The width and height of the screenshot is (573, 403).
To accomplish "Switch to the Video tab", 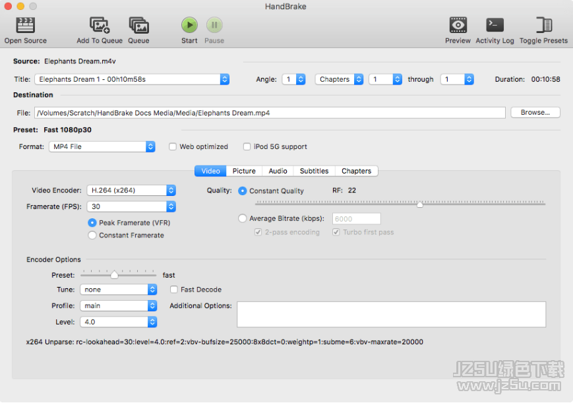I will click(210, 171).
